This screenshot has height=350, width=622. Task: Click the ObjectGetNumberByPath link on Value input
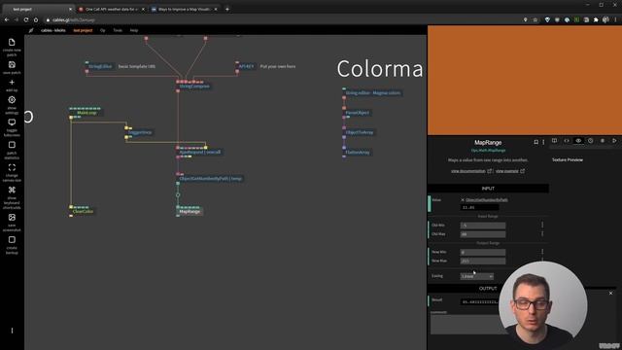point(486,200)
